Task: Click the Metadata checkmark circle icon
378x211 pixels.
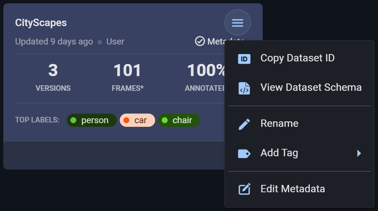Action: [x=200, y=41]
